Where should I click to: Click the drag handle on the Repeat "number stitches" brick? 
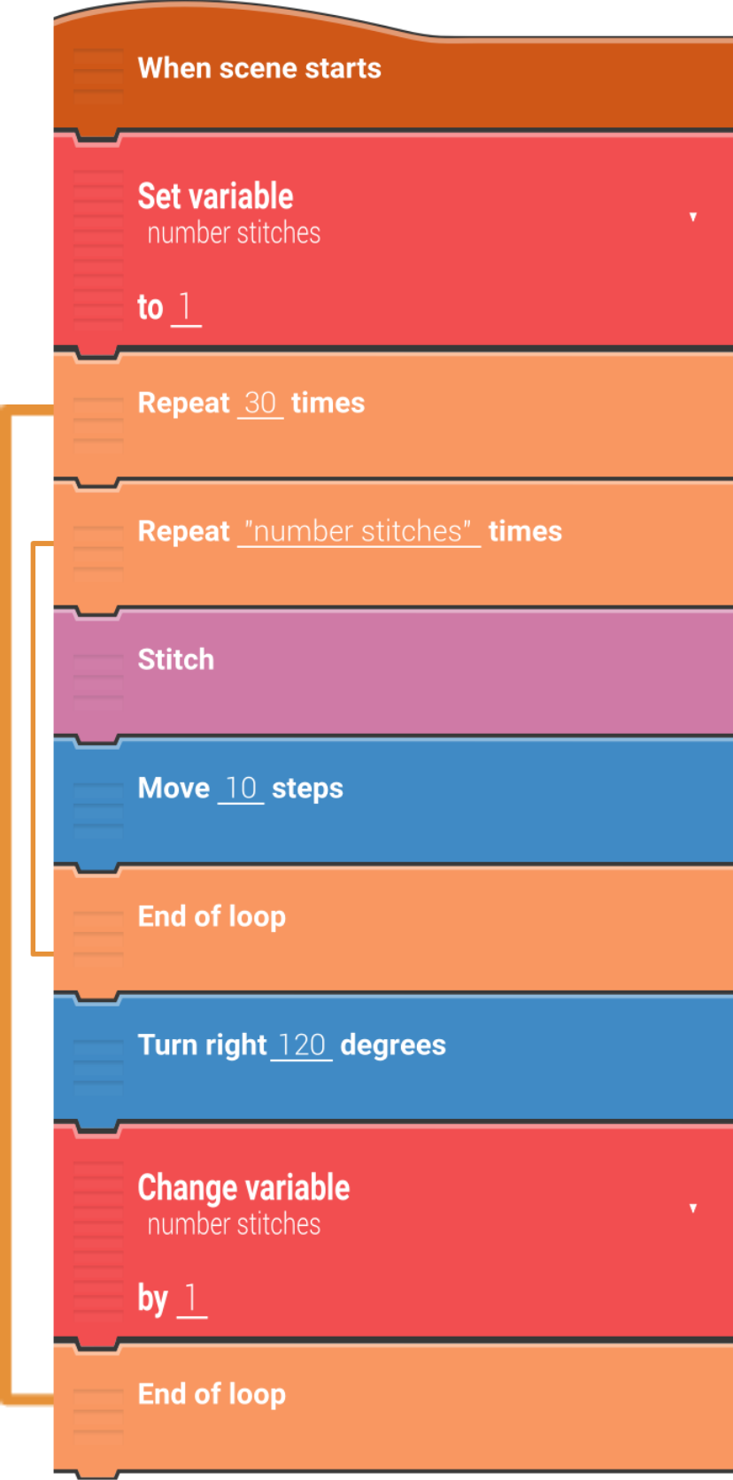(x=97, y=548)
